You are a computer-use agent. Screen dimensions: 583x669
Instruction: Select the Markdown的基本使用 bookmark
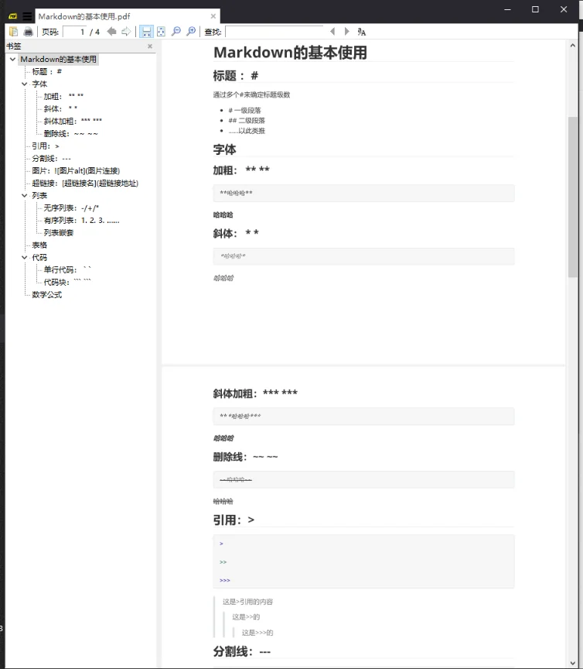coord(59,60)
